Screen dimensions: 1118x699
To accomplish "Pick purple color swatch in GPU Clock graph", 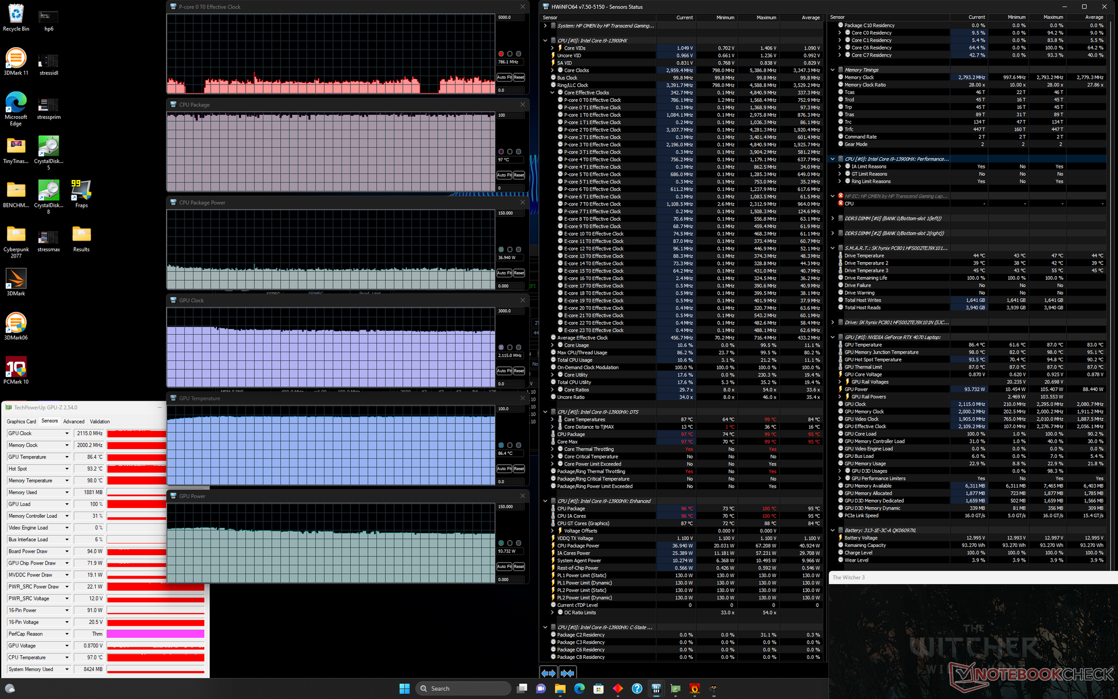I will pyautogui.click(x=501, y=348).
